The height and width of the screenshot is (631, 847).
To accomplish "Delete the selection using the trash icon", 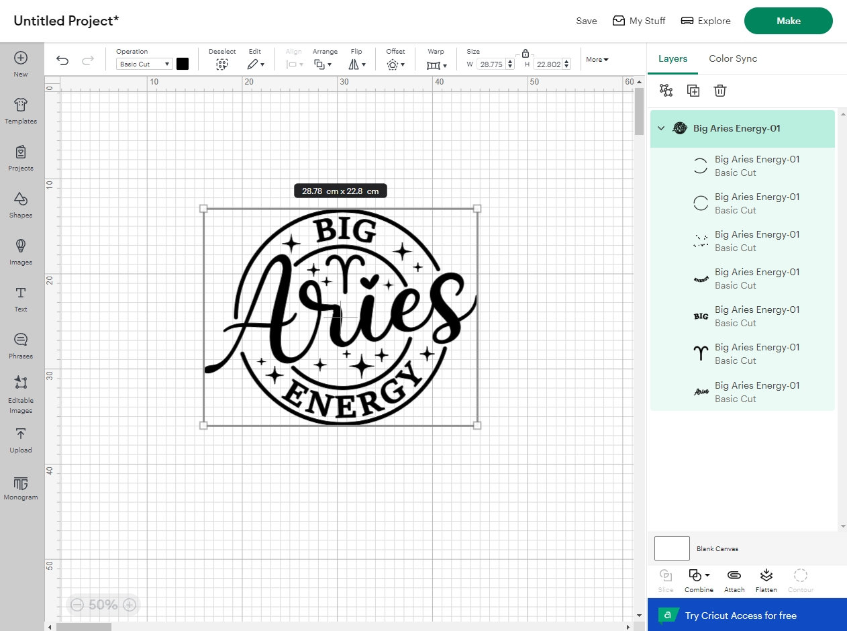I will tap(719, 90).
